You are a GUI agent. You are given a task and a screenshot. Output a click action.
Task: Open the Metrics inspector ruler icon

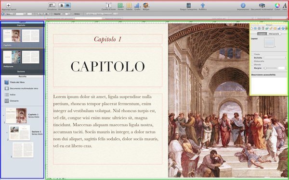(271, 28)
